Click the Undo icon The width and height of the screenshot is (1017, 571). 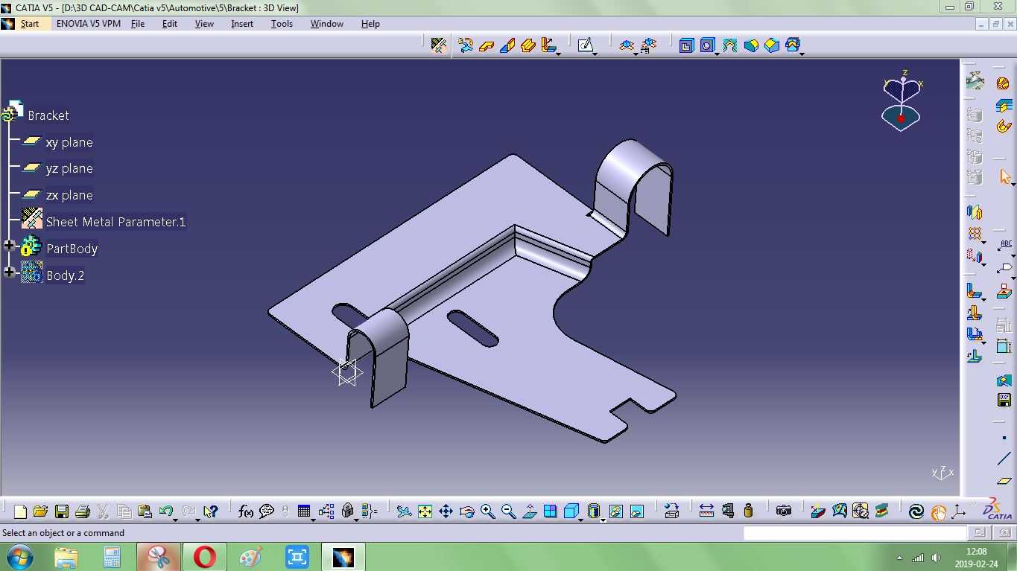tap(165, 511)
